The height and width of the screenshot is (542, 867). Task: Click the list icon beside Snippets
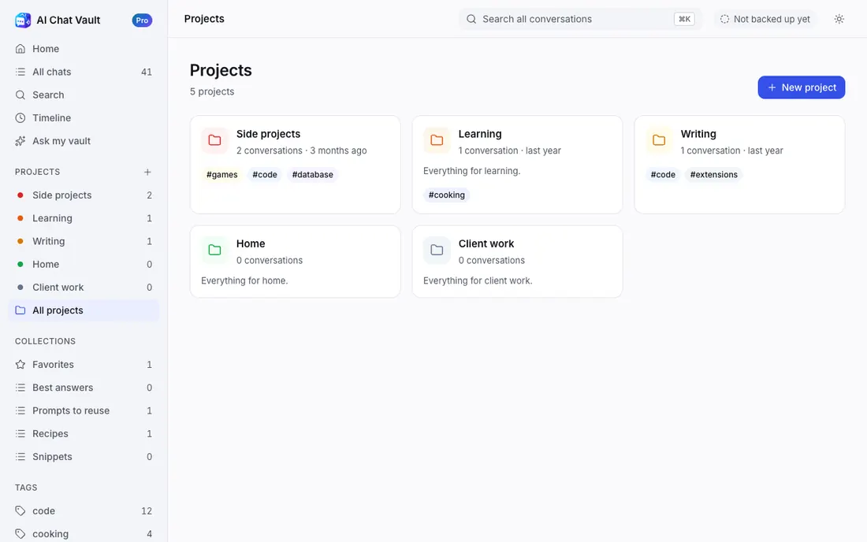tap(20, 457)
